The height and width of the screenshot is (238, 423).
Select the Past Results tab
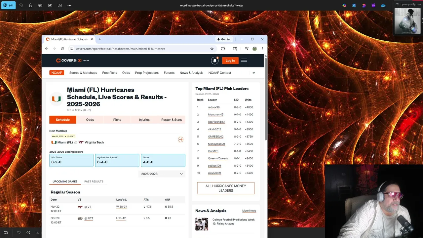[94, 181]
